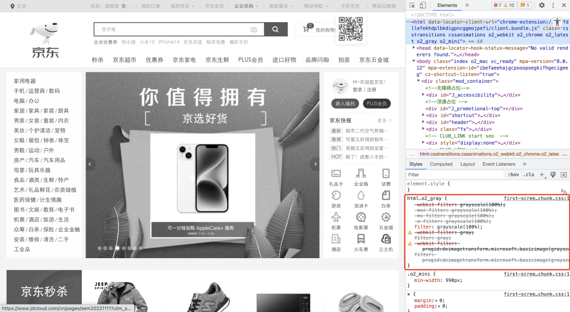Open DevTools settings gear
570x312 pixels.
[541, 5]
